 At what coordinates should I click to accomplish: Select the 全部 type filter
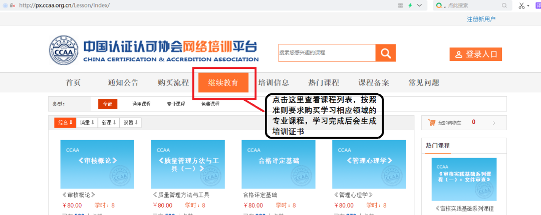[108, 104]
